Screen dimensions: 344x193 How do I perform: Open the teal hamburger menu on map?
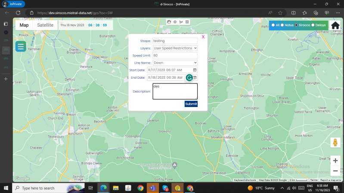coord(21,46)
